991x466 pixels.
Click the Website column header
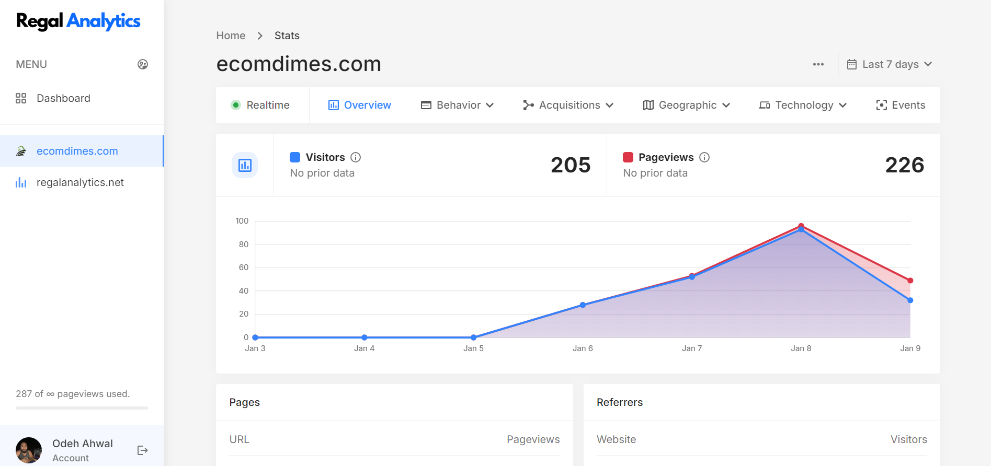(617, 439)
